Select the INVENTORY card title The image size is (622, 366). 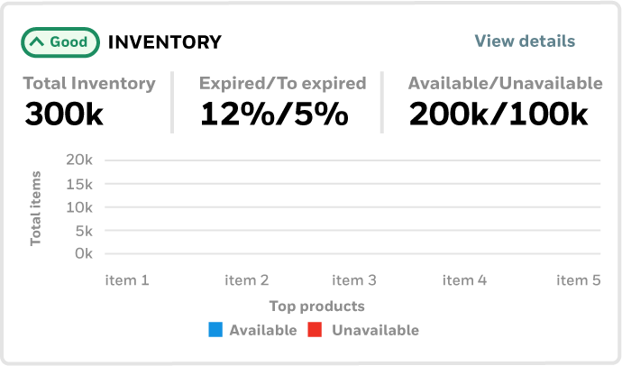[164, 41]
